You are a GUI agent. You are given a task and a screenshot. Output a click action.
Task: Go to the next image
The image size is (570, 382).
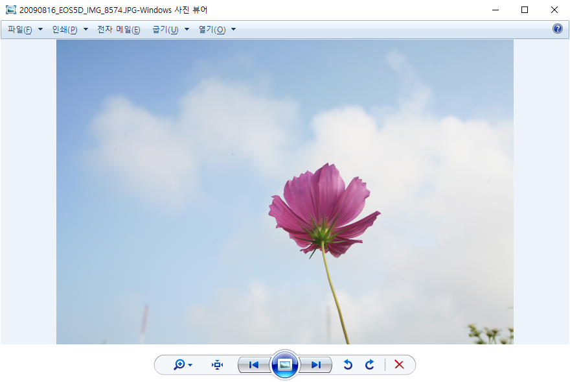click(316, 365)
